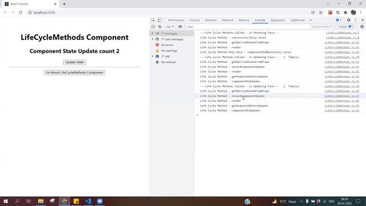366x206 pixels.
Task: Switch to the Lighthouse tab
Action: [297, 20]
